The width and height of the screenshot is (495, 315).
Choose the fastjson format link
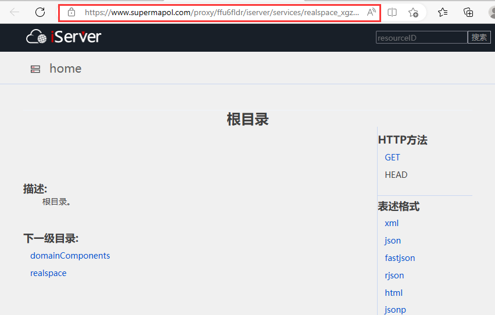point(400,258)
